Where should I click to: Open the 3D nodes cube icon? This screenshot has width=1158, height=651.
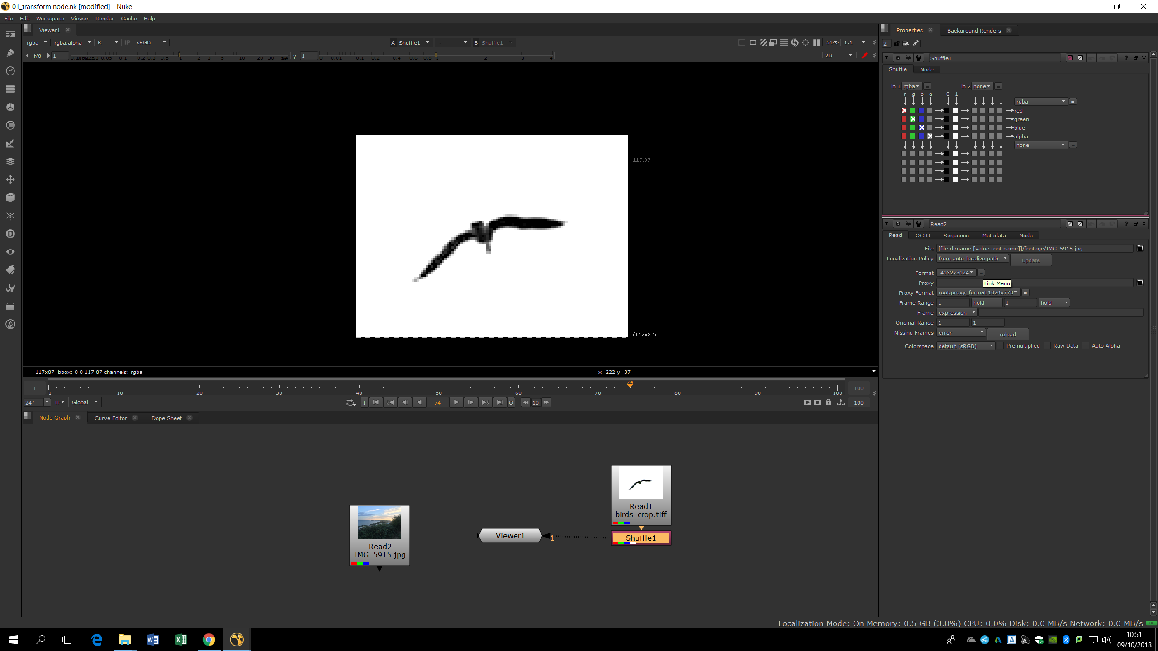(x=10, y=198)
